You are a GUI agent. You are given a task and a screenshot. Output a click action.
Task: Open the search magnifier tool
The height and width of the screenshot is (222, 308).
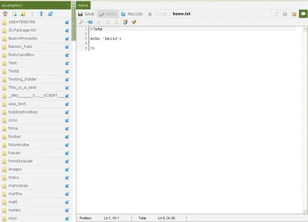click(x=81, y=22)
